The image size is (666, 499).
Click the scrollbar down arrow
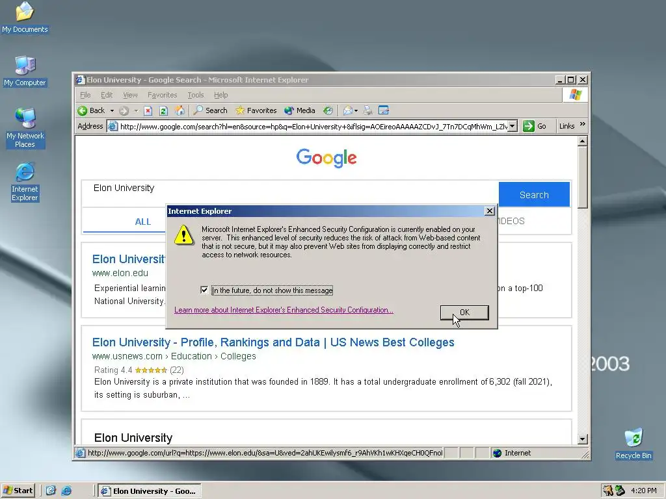(583, 439)
